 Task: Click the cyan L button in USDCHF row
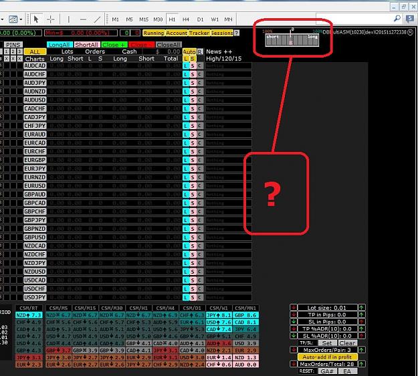coord(186,289)
